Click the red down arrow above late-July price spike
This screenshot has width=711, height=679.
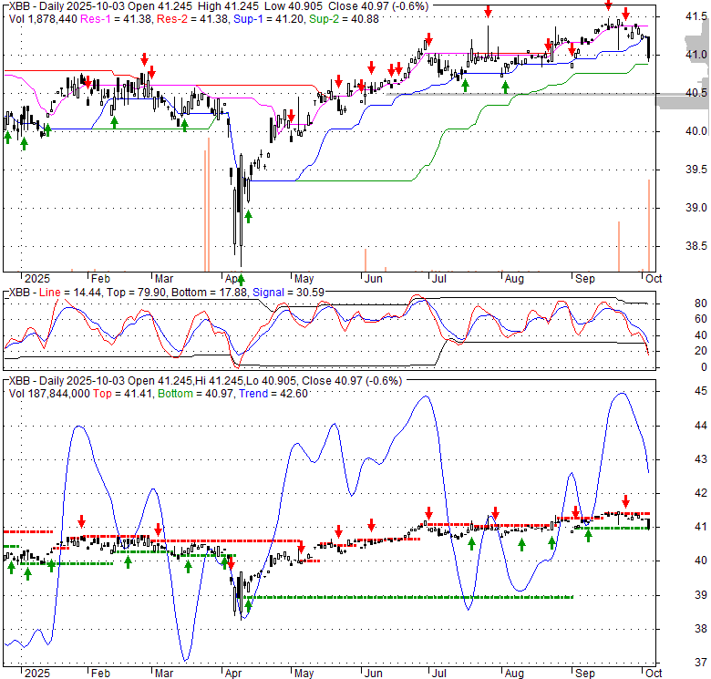coord(488,11)
